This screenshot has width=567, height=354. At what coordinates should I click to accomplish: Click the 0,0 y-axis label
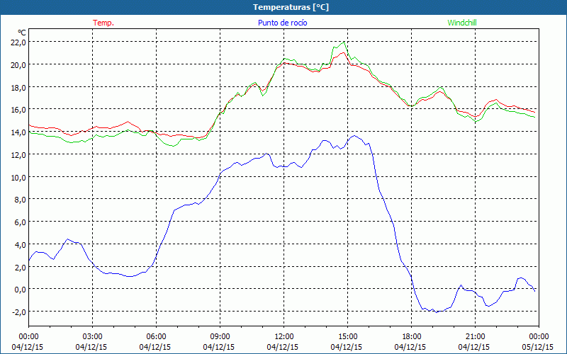[x=21, y=290]
